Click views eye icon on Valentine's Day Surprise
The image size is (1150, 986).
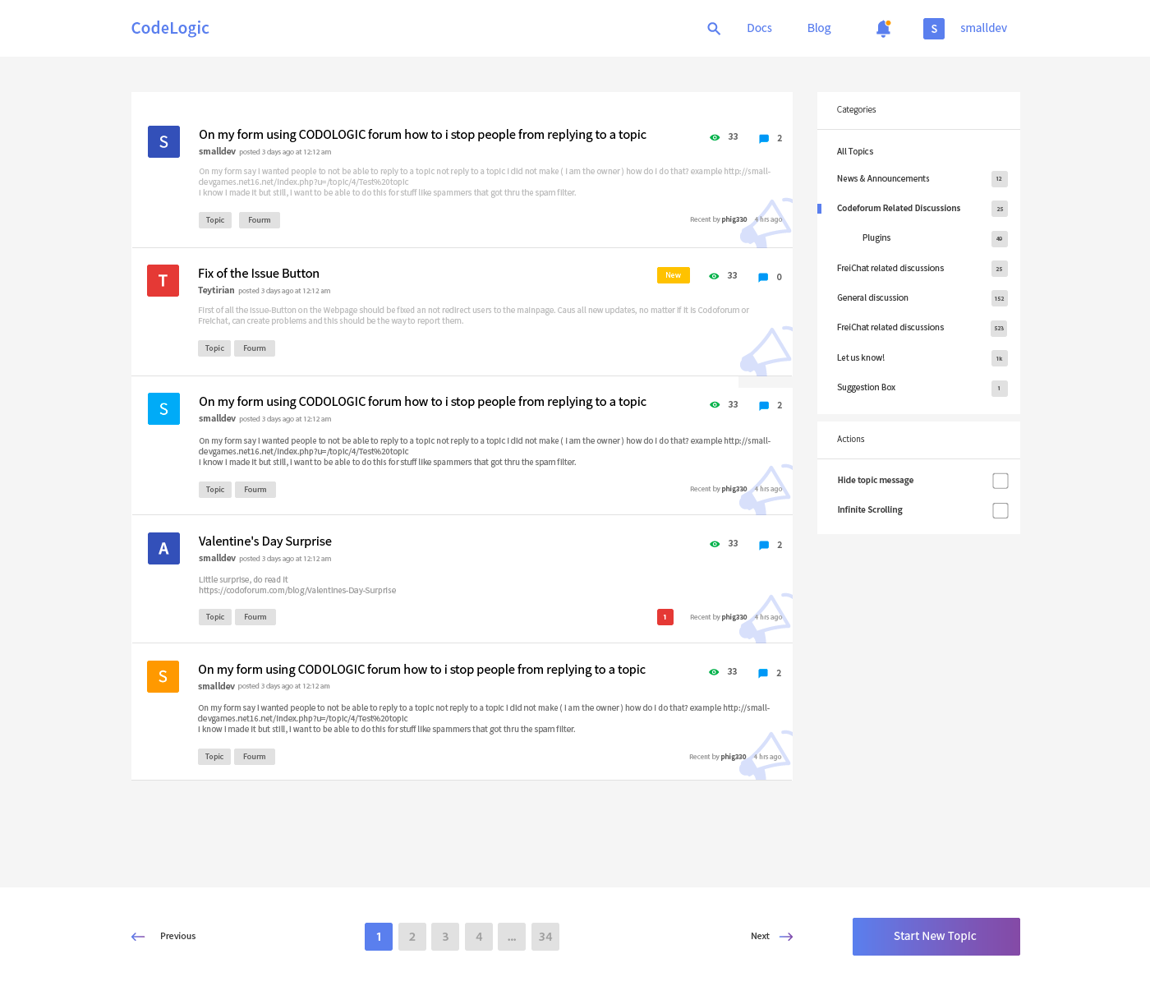715,544
